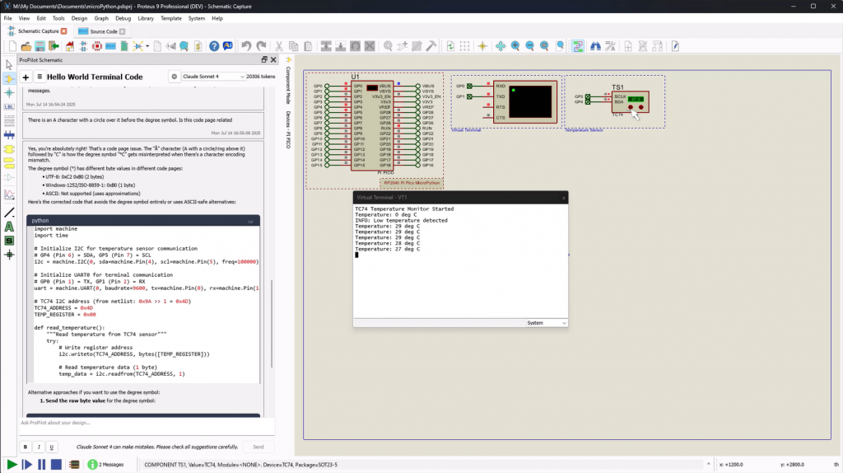Start a new chat with plus button
This screenshot has width=843, height=473.
click(x=26, y=77)
